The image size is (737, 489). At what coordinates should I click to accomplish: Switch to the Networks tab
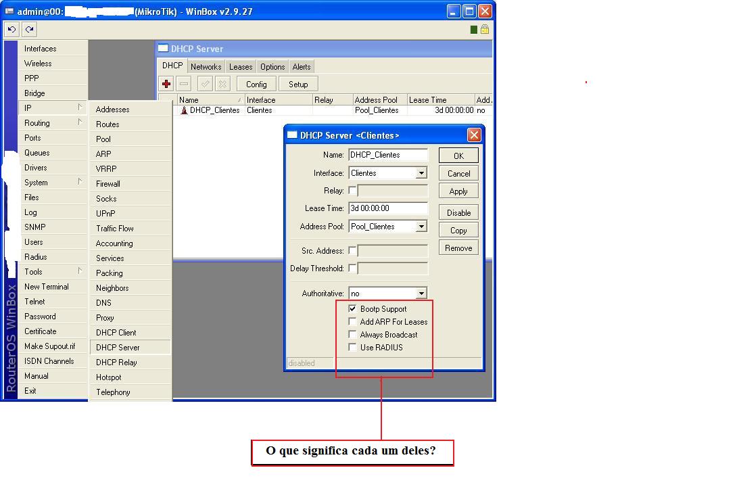tap(206, 67)
